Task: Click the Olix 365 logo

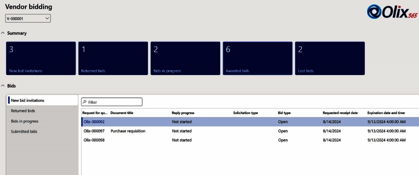Action: pos(392,12)
